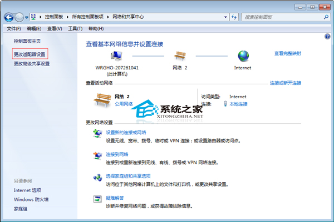
Task: Maximize the Network and Sharing Center window
Action: pyautogui.click(x=312, y=7)
